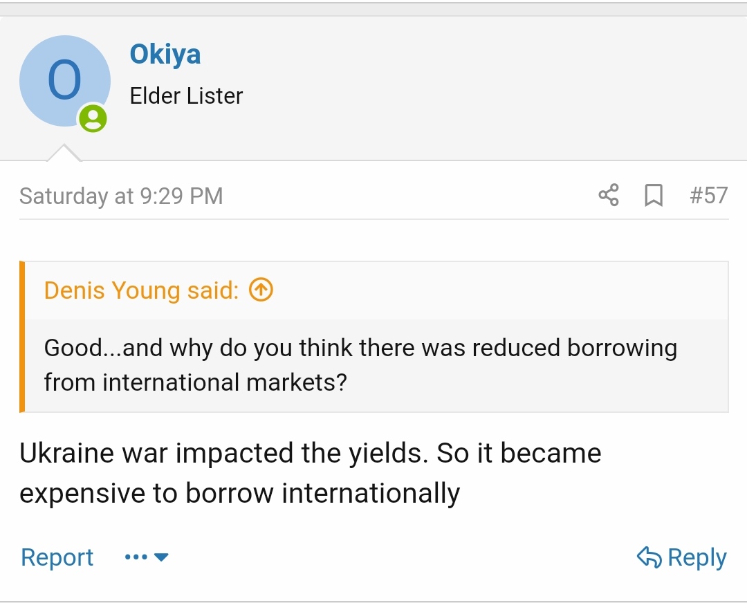
Task: Go to the quoted 'Denis Young said:' link
Action: click(x=141, y=290)
